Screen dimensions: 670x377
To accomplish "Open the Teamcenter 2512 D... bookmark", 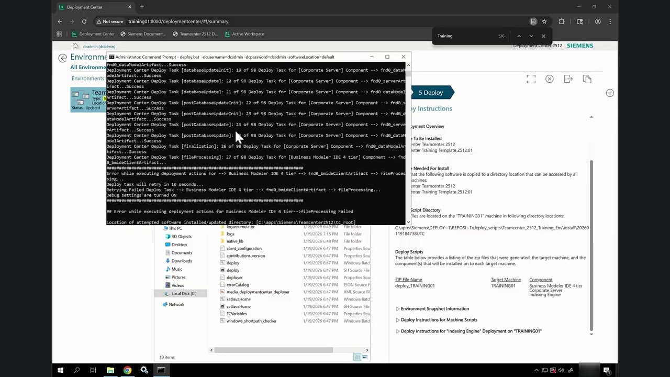I will [195, 34].
